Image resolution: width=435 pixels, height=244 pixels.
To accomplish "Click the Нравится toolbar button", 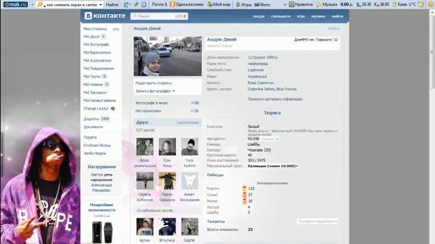I will point(300,5).
